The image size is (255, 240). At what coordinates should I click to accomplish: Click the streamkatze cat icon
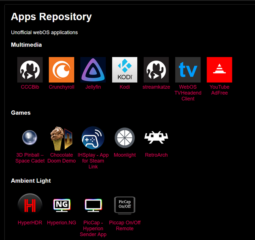(x=156, y=70)
